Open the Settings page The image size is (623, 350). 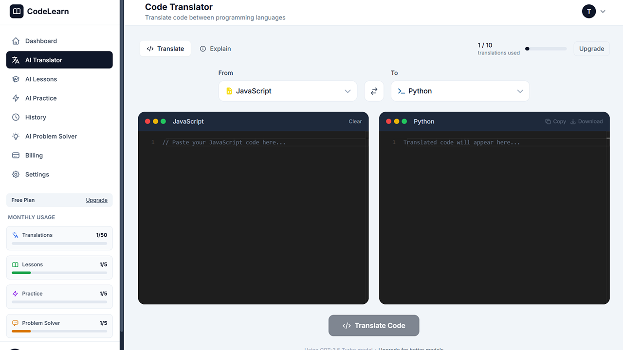click(37, 175)
